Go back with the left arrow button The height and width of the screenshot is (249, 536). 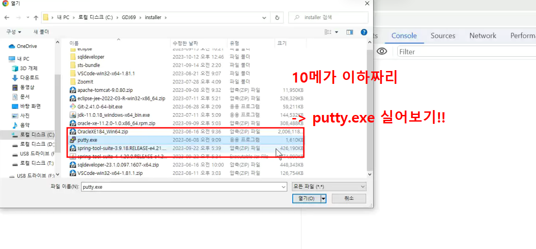7,18
